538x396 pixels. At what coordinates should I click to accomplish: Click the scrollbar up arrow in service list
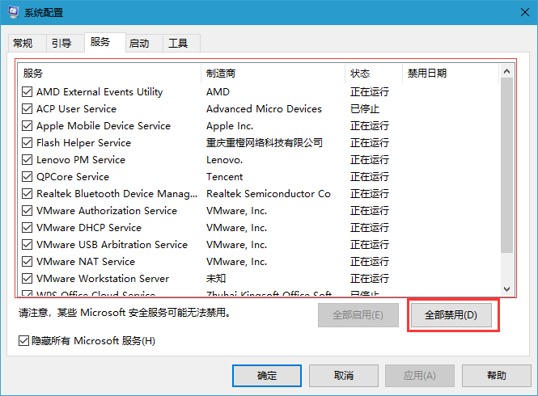point(506,73)
